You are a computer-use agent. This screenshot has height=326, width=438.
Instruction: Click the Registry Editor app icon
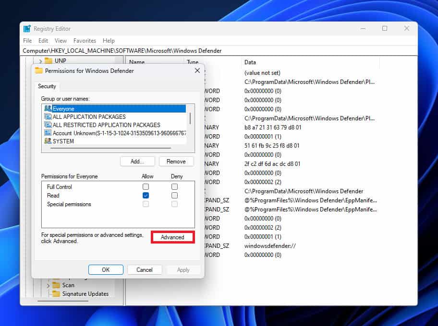click(x=27, y=28)
